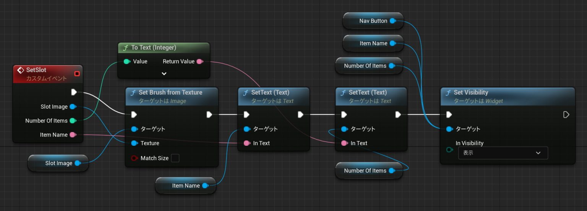
Task: Click the SetSlot custom event diamond icon
Action: tap(21, 70)
